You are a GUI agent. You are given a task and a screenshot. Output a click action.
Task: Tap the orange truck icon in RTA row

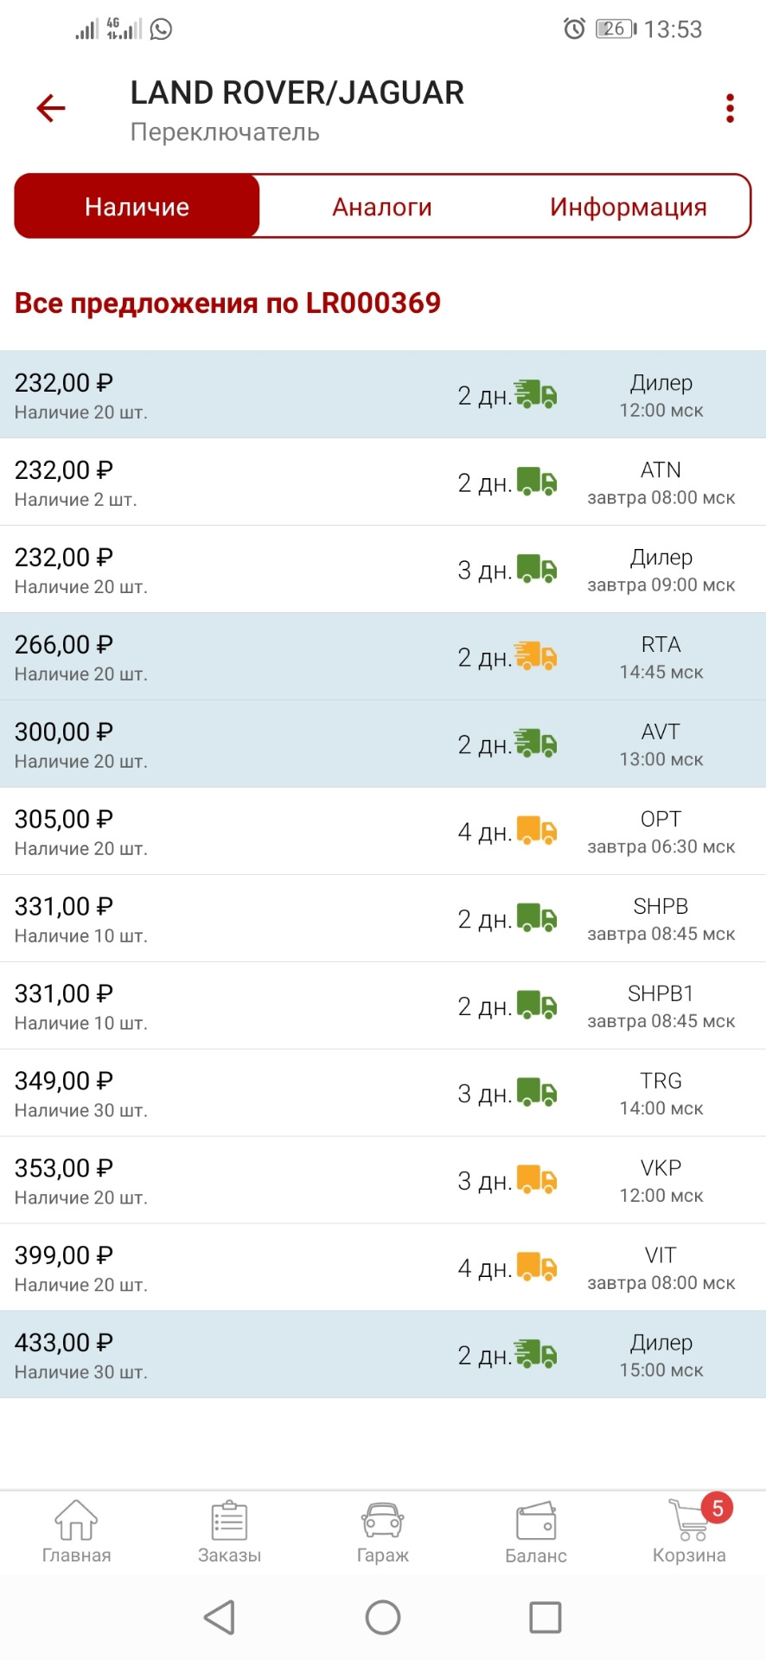point(536,657)
